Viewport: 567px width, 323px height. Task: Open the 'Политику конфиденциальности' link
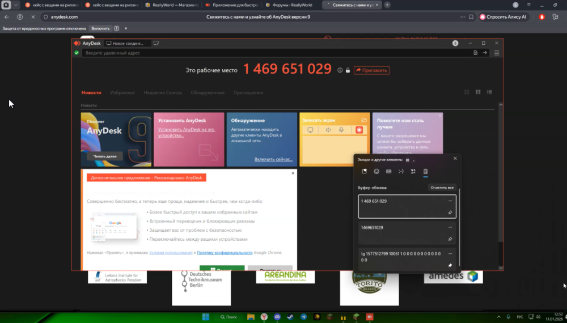coord(225,253)
